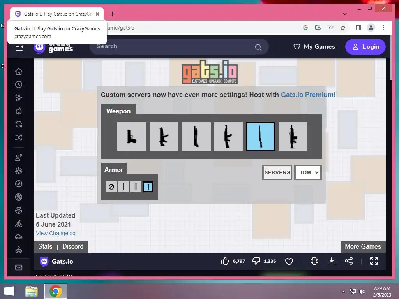
Task: Go to Home in sidebar
Action: 19,72
